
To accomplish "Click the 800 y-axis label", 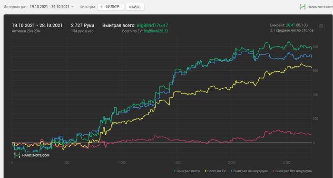I will tap(315, 47).
